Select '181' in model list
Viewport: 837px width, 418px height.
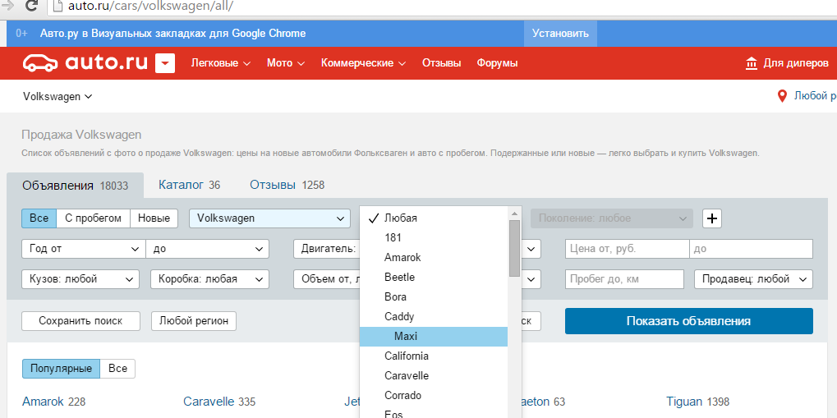click(434, 237)
